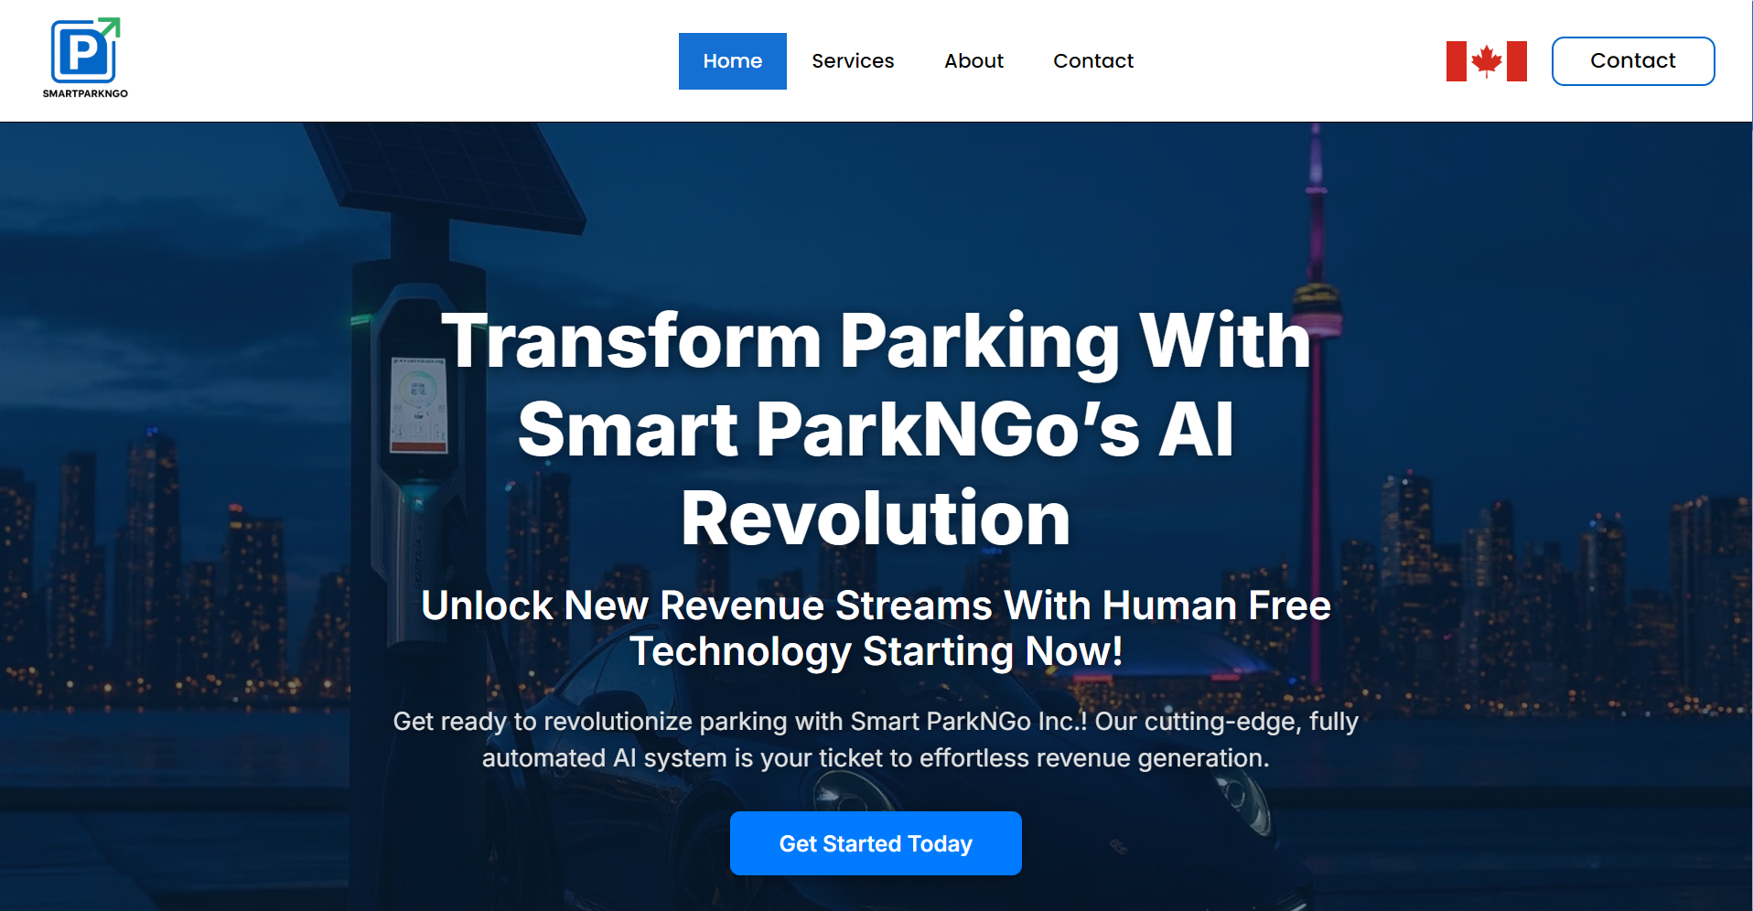Click the Get Started Today button
Viewport: 1753px width, 911px height.
pos(876,843)
